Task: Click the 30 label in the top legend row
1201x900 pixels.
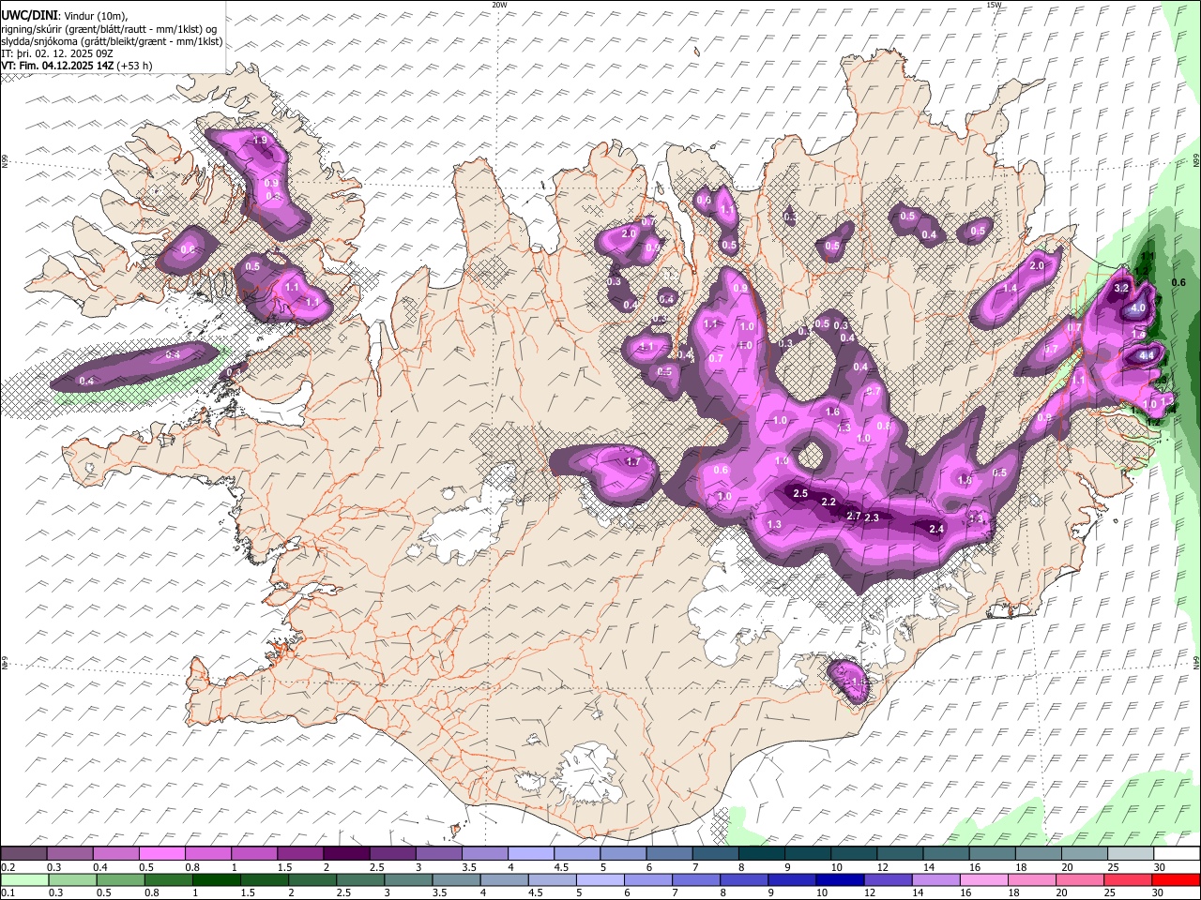Action: pyautogui.click(x=1160, y=867)
